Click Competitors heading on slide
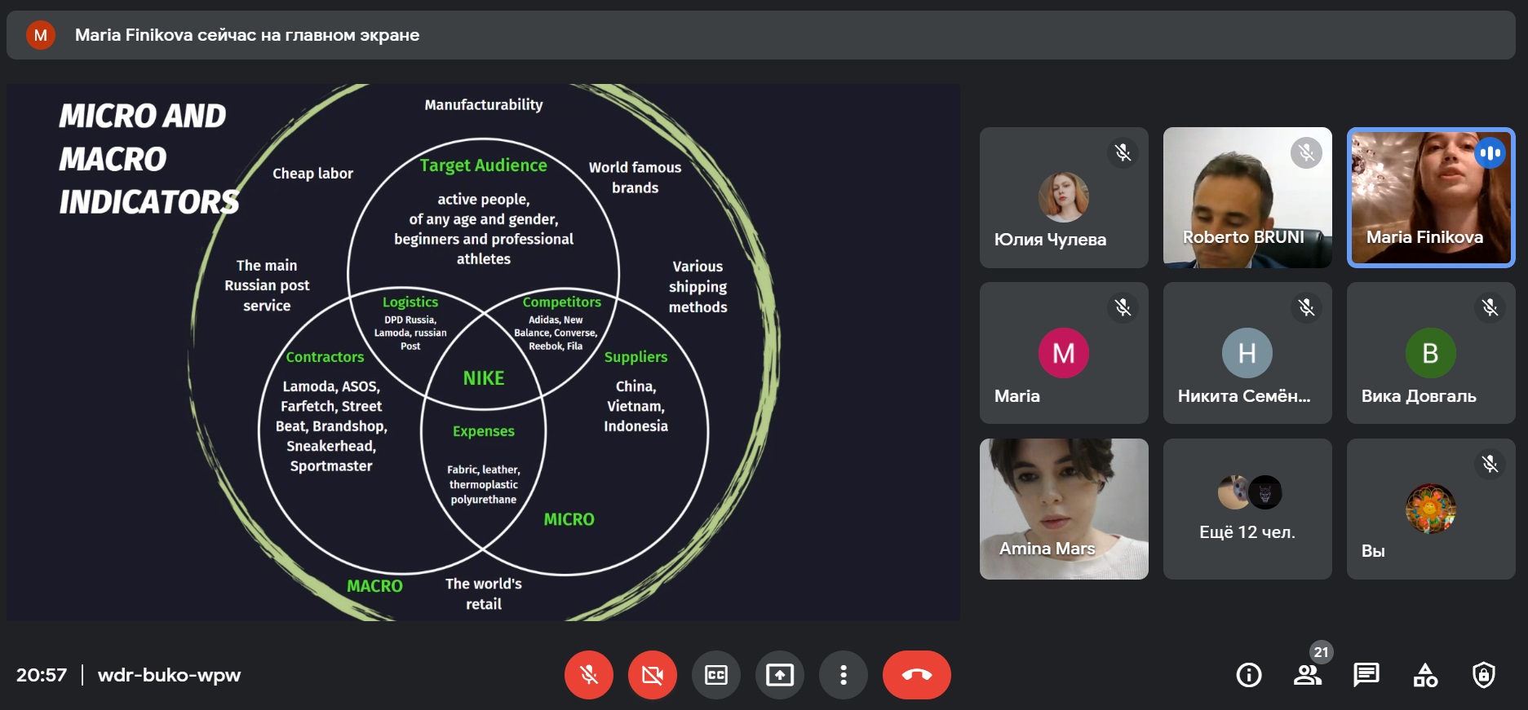Image resolution: width=1528 pixels, height=710 pixels. point(561,302)
